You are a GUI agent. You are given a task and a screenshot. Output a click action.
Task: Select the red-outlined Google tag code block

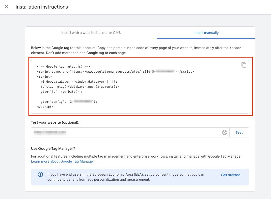(140, 86)
